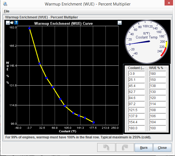Select the WUE field showing 120
Viewport: 175px width, 156px height.
(x=158, y=98)
